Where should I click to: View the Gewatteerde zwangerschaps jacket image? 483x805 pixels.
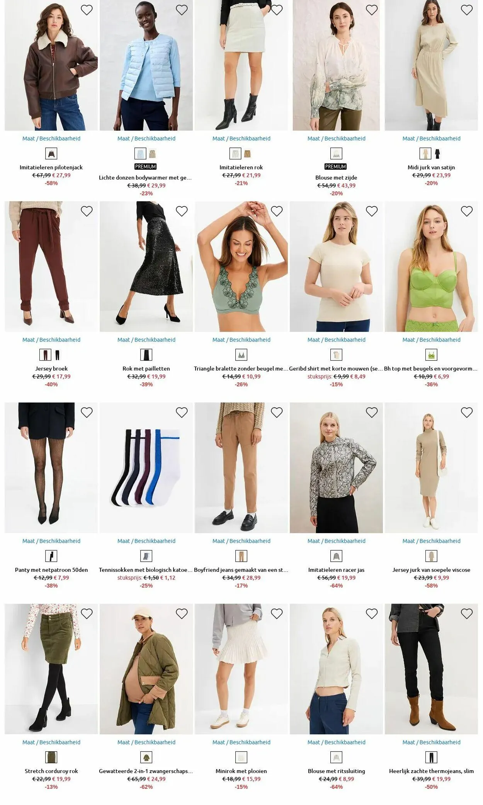pos(146,669)
